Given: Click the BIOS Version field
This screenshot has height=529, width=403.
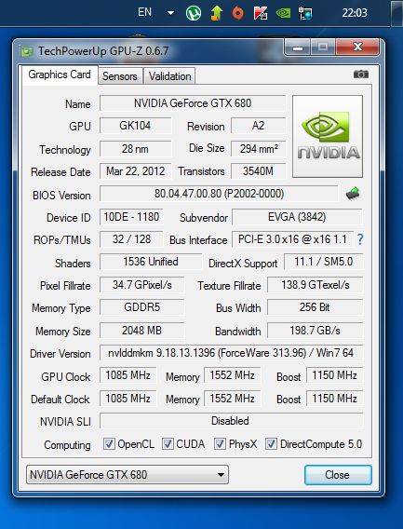Looking at the screenshot, I should [x=219, y=194].
